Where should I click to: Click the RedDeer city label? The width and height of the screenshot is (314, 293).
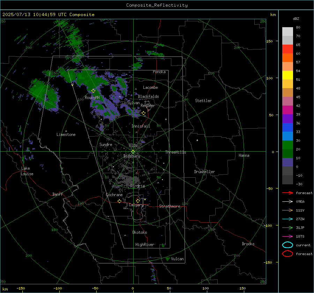[148, 106]
